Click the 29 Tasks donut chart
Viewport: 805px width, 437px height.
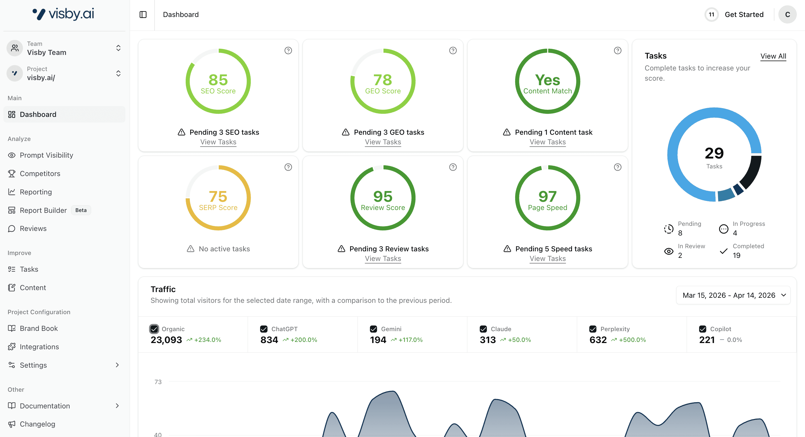point(714,155)
